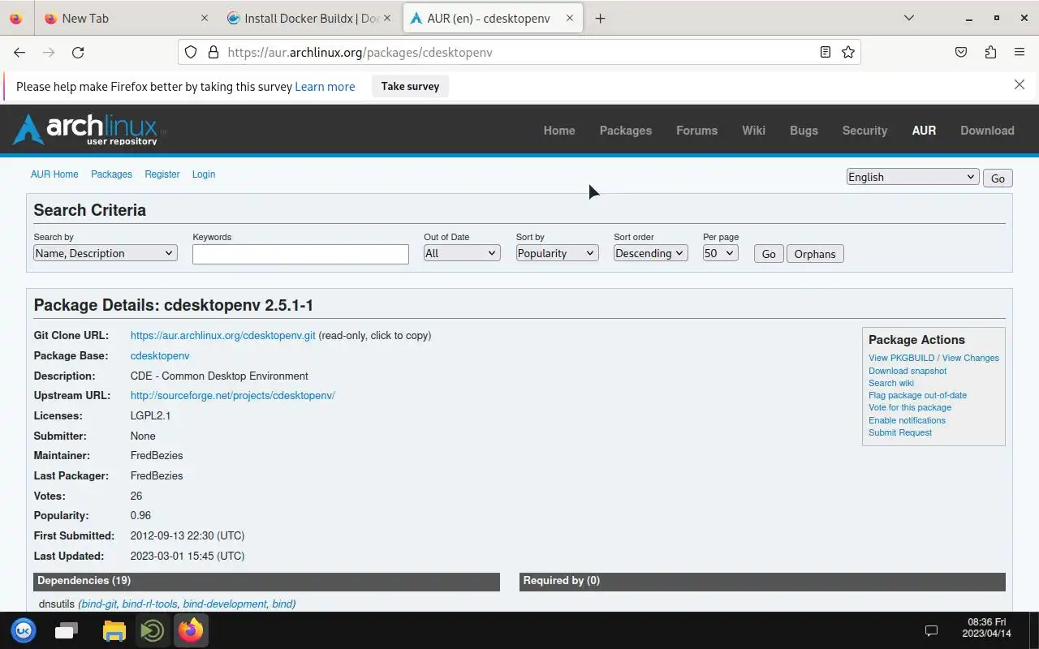Click the show desktop windows taskbar icon
This screenshot has width=1039, height=649.
click(67, 630)
